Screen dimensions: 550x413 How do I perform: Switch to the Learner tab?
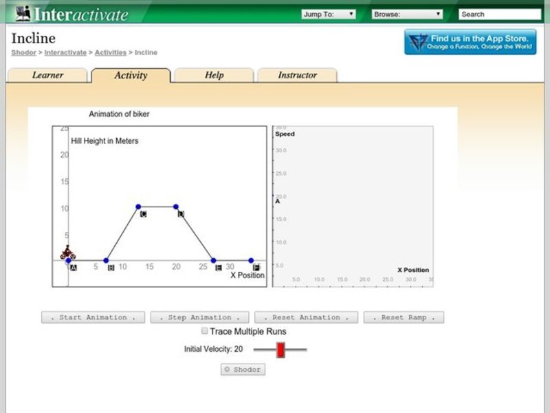coord(48,75)
